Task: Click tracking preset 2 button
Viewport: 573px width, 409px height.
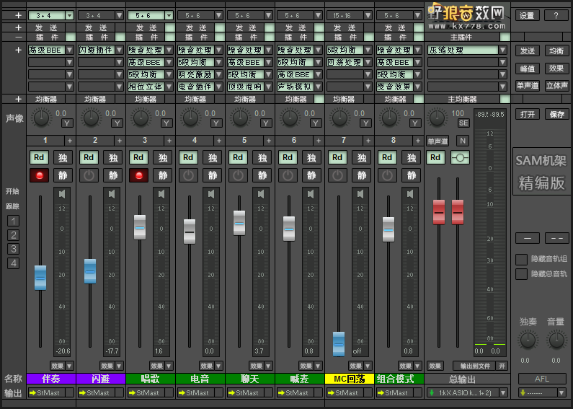Action: coord(14,235)
